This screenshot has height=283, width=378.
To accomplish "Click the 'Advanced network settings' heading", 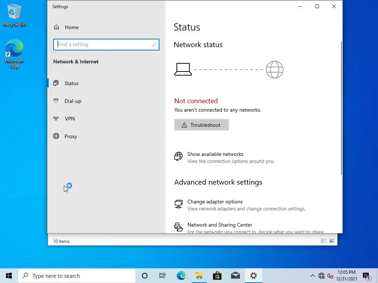I will point(218,182).
